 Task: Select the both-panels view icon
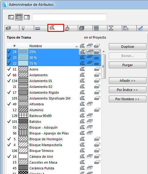[19, 17]
